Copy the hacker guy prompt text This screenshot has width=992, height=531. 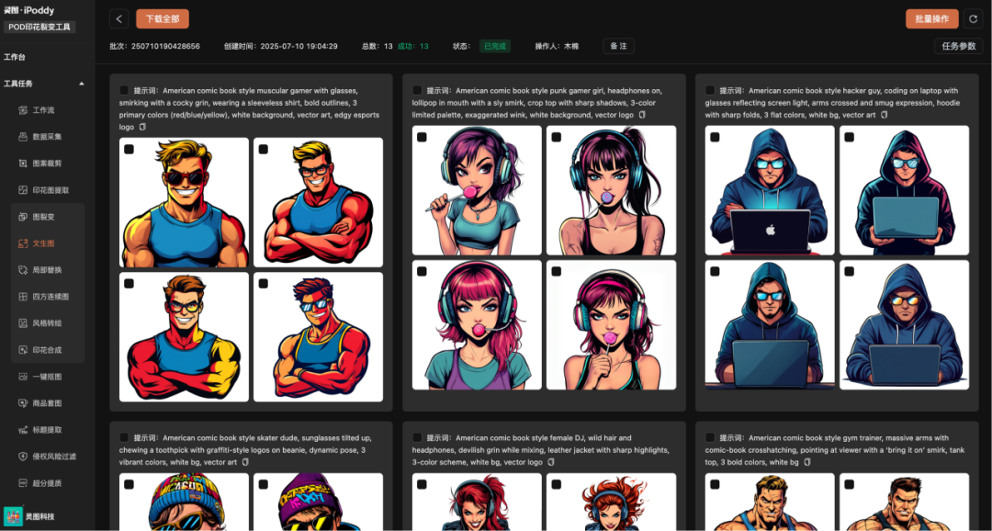[884, 115]
